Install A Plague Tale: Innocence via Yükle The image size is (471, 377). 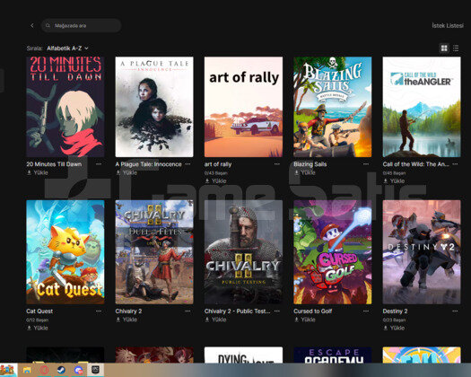click(x=126, y=172)
